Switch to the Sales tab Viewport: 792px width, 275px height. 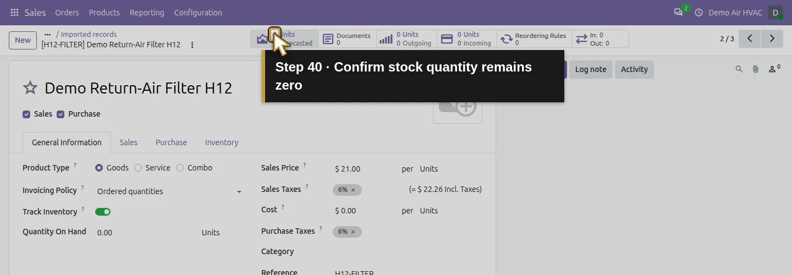[x=129, y=142]
